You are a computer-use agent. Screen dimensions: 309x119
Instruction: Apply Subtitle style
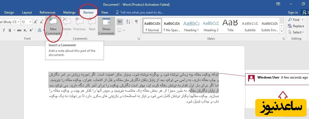pyautogui.click(x=250, y=26)
